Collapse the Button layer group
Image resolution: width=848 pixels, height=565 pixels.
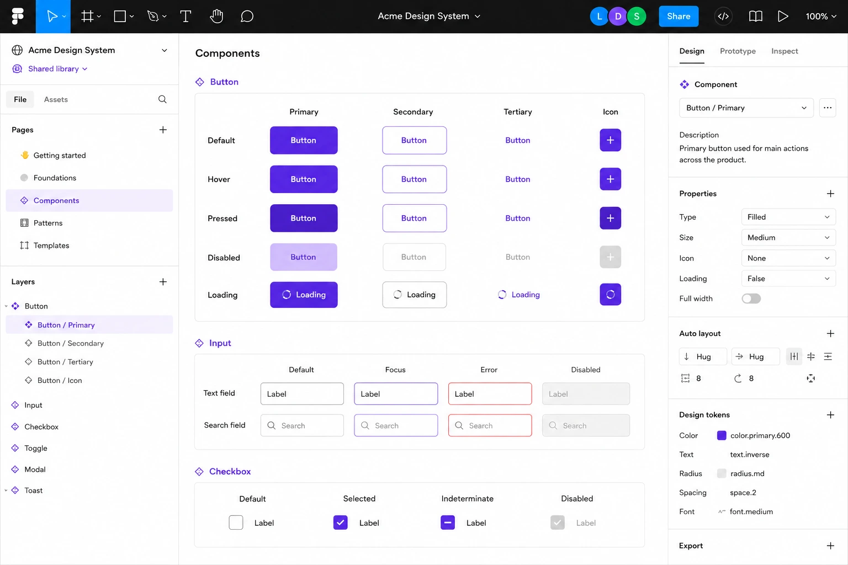point(6,306)
